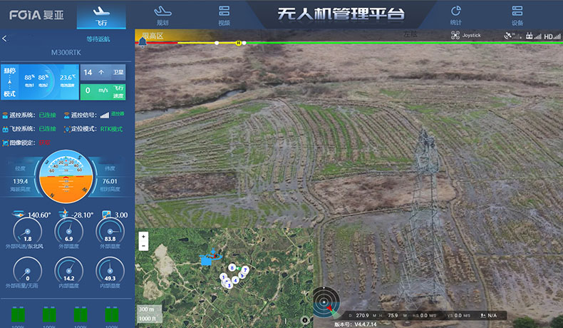Click waypoint marker 8 on mini map
Screen dimensions: 563x328
(x=232, y=267)
